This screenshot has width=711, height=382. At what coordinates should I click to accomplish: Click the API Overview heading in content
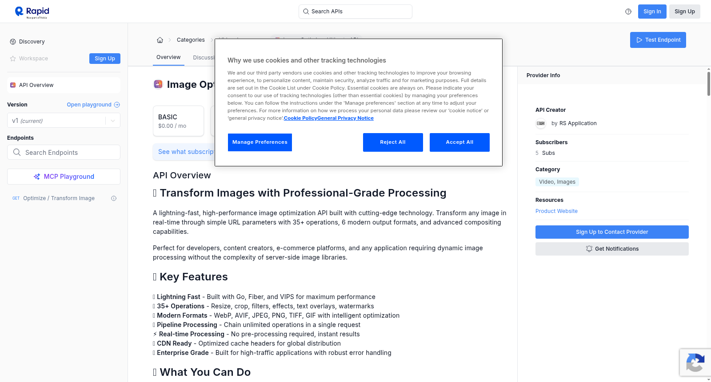pyautogui.click(x=182, y=175)
